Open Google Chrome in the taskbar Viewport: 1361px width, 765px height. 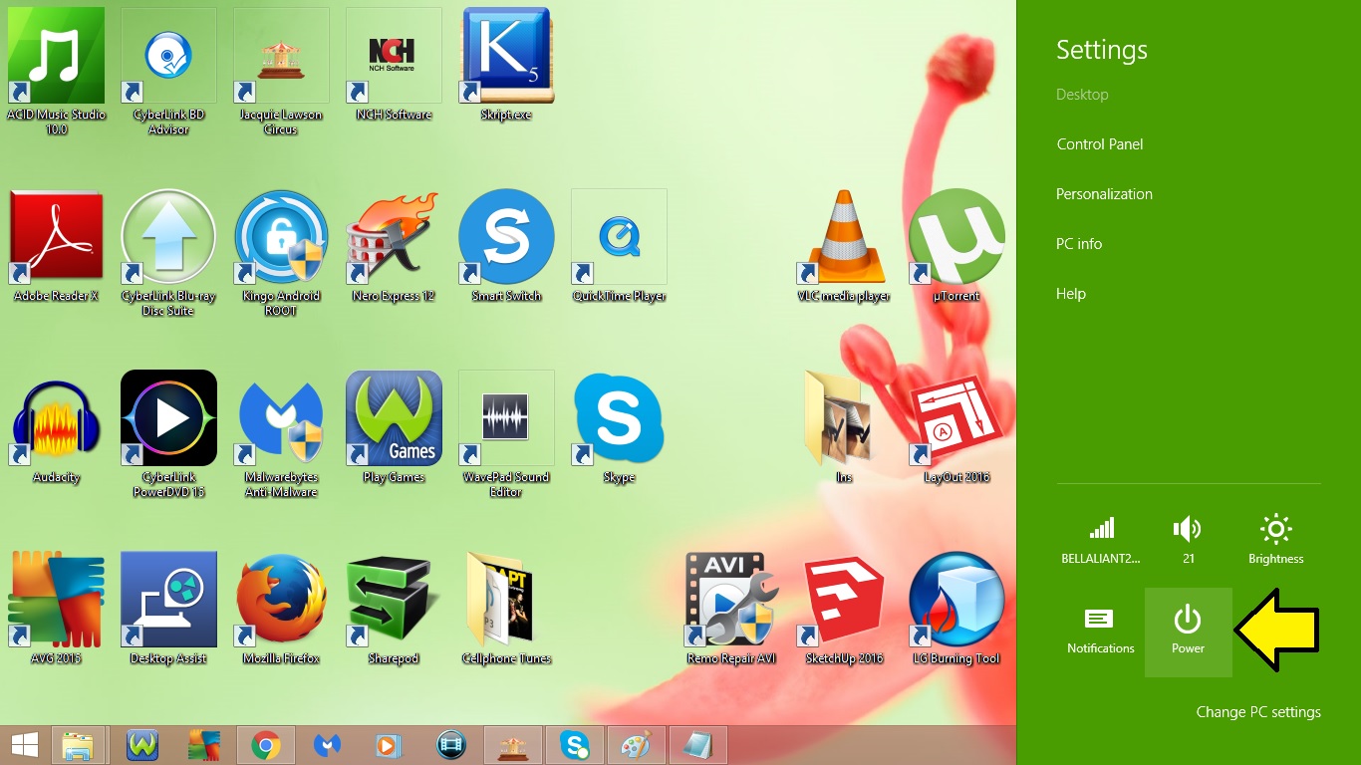point(265,745)
